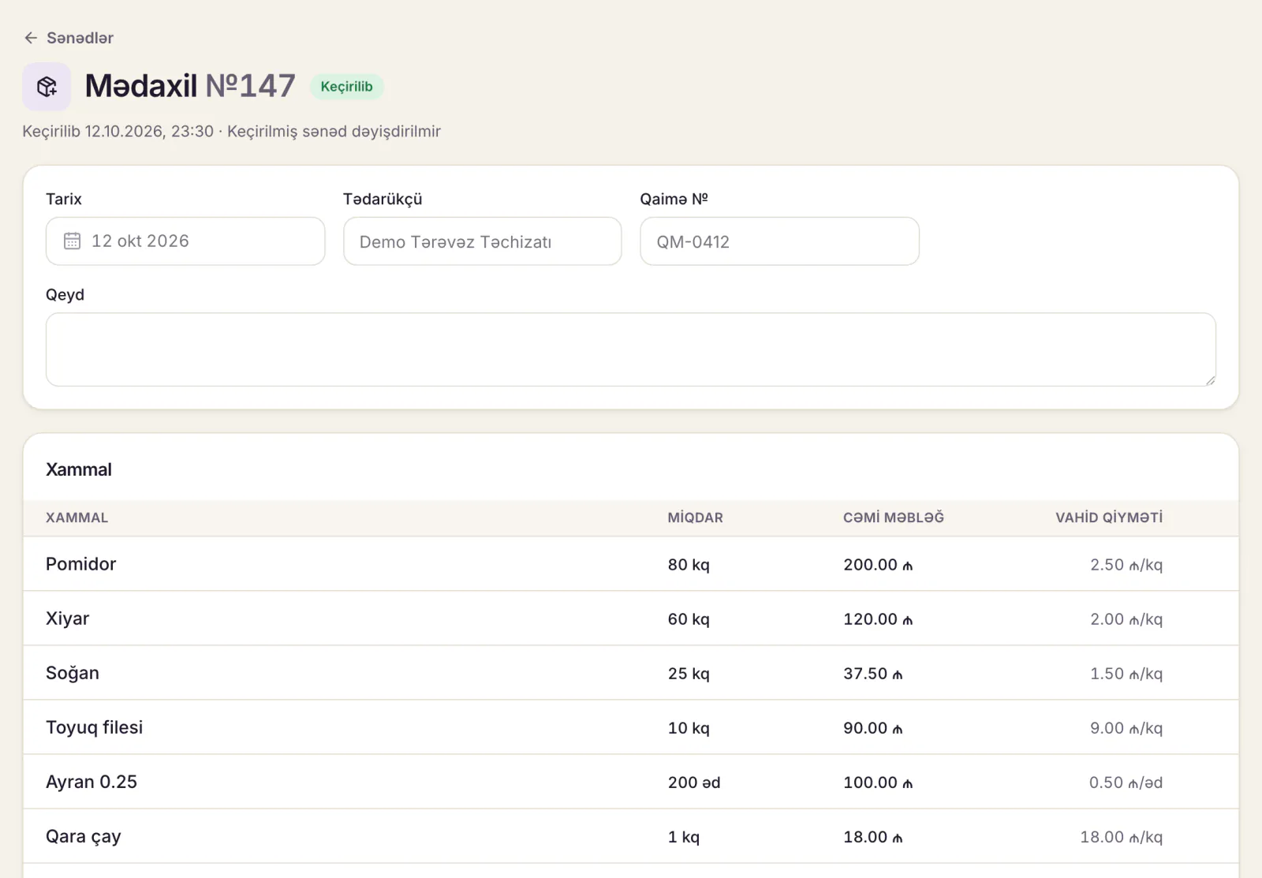Click the 200 əd quantity for Ayran
This screenshot has width=1262, height=878.
coord(694,783)
